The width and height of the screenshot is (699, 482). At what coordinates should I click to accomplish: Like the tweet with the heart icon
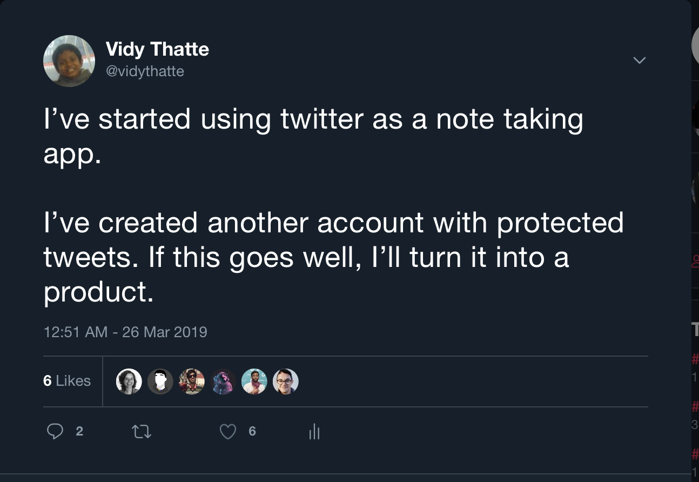coord(228,431)
